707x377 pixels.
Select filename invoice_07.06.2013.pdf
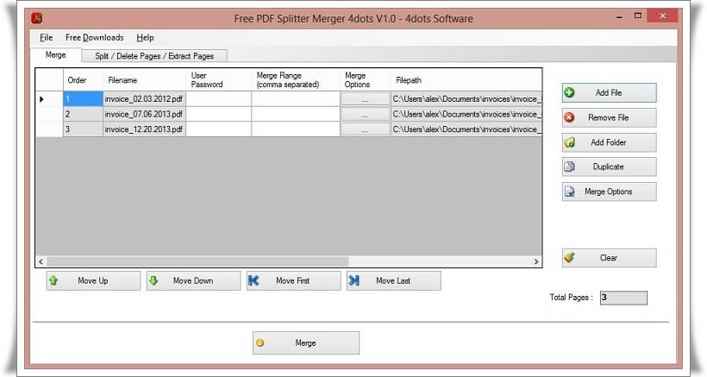coord(144,114)
